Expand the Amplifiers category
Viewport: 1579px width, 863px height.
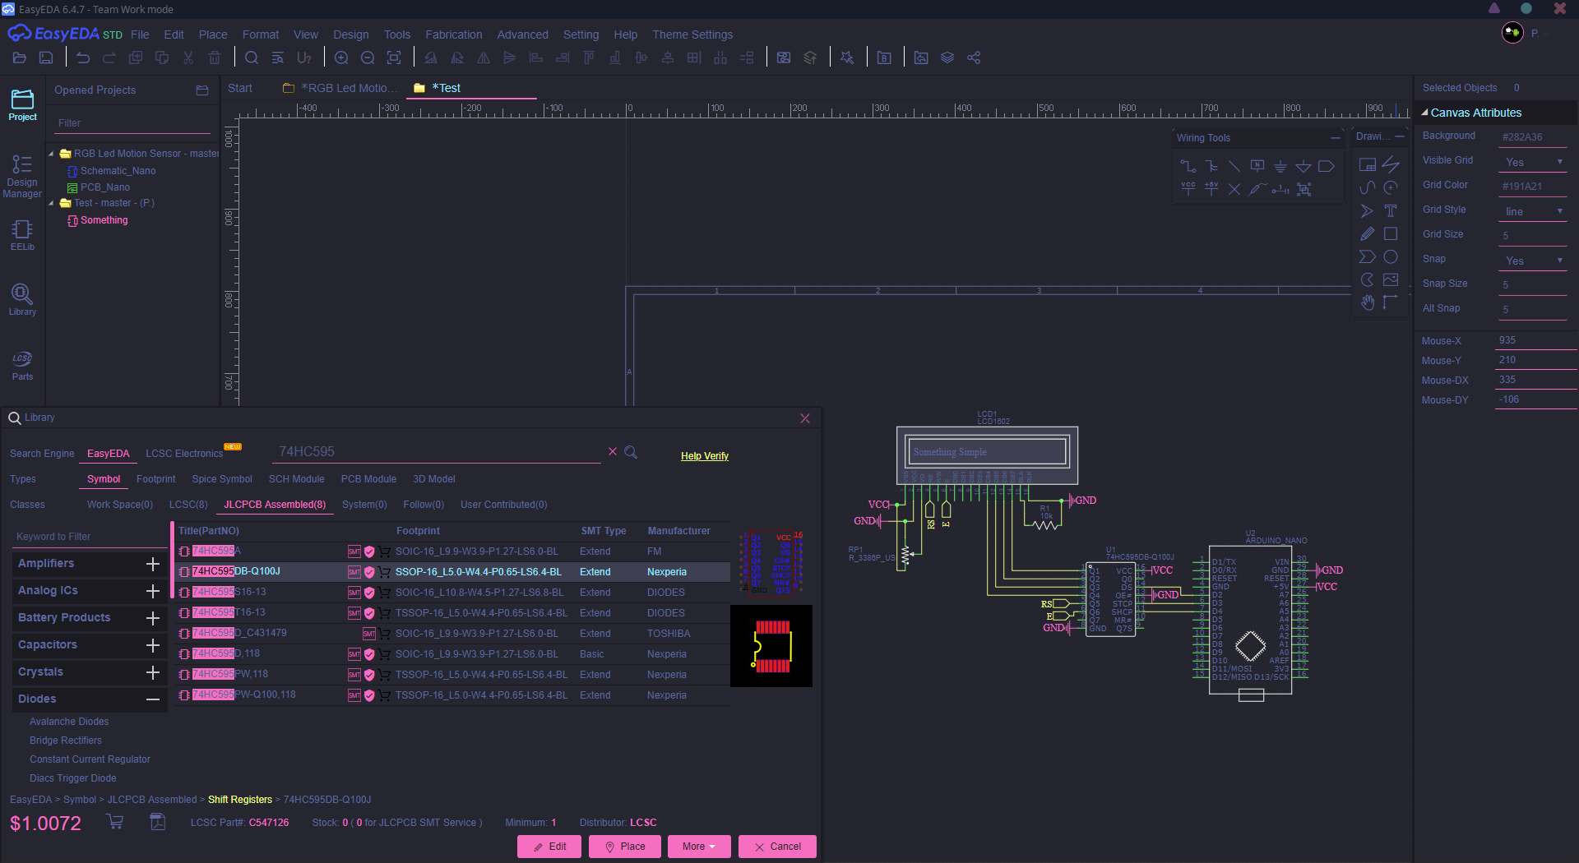pyautogui.click(x=152, y=564)
